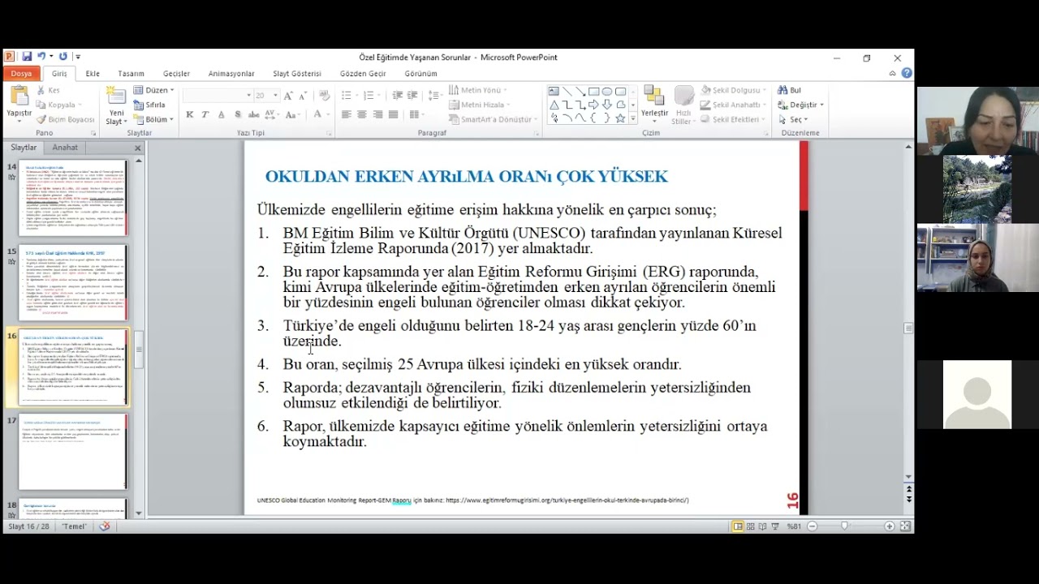Click the Save icon in quick access toolbar

point(27,57)
